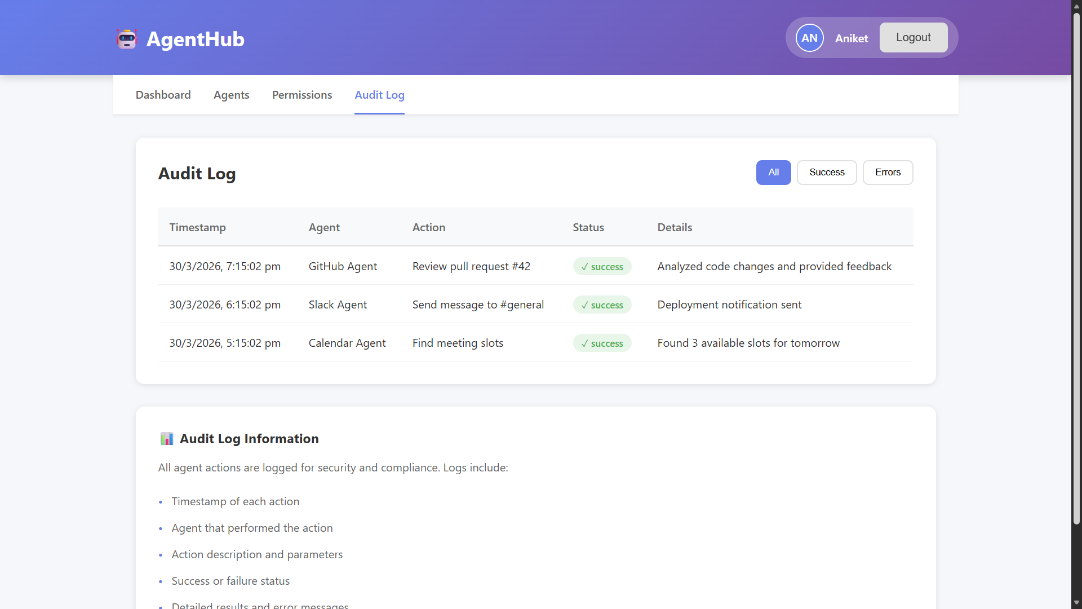This screenshot has height=609, width=1082.
Task: Select the Audit Log tab
Action: coord(379,95)
